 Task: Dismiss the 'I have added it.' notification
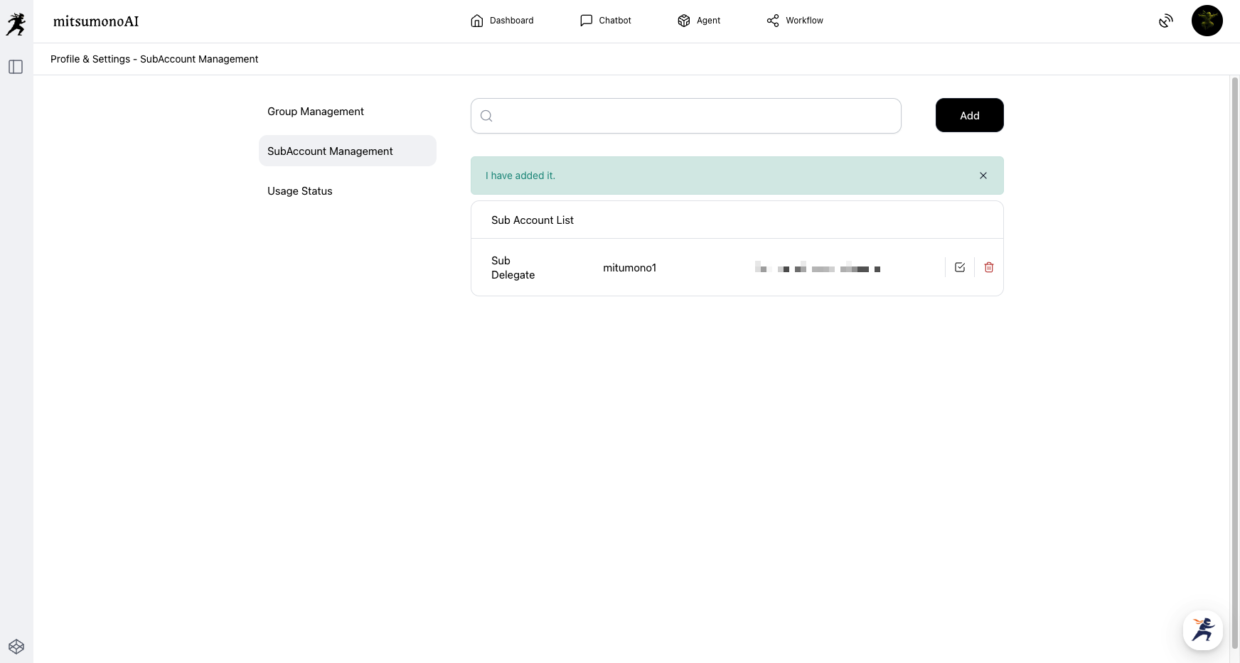pos(983,176)
